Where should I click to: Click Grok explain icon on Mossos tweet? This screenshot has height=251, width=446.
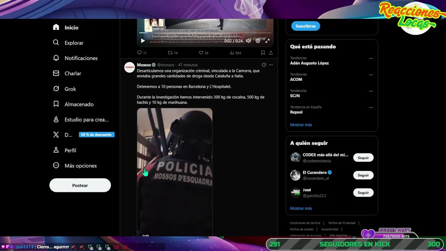[264, 65]
